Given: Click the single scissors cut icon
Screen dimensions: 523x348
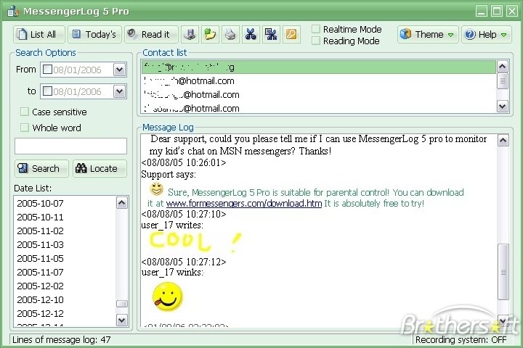Looking at the screenshot, I should pyautogui.click(x=251, y=34).
